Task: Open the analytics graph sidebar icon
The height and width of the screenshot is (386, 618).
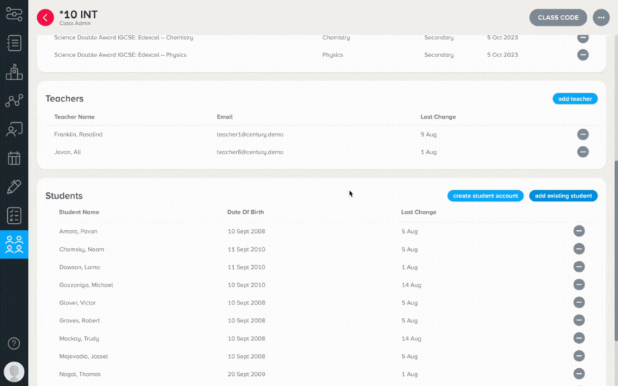Action: coord(14,101)
